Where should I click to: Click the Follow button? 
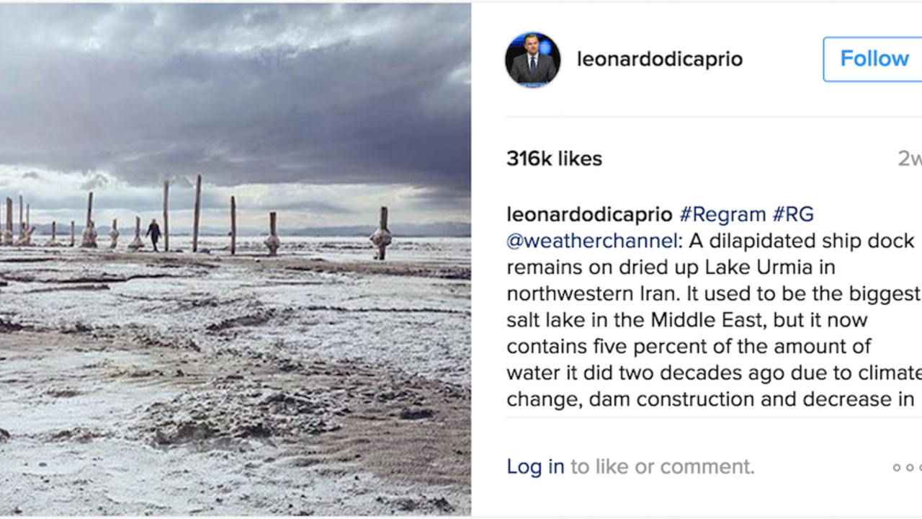click(x=873, y=59)
